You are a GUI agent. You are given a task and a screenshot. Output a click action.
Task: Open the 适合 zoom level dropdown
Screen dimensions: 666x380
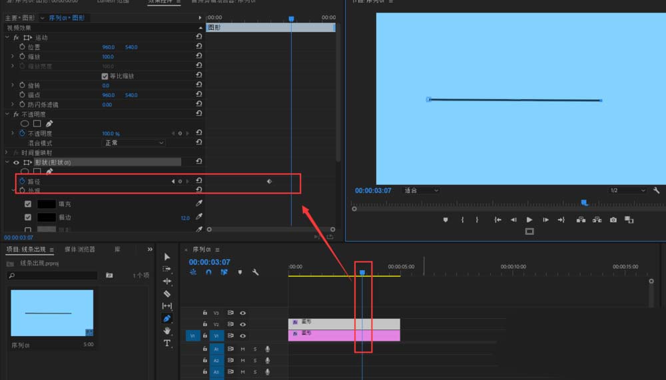coord(421,190)
